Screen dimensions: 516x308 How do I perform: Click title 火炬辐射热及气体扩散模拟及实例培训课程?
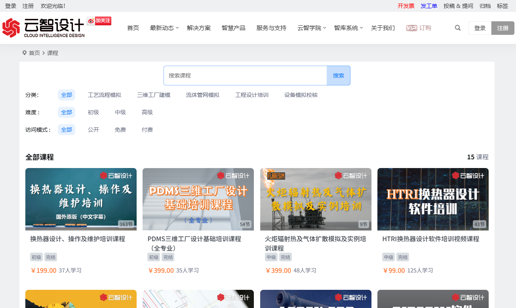(x=316, y=244)
